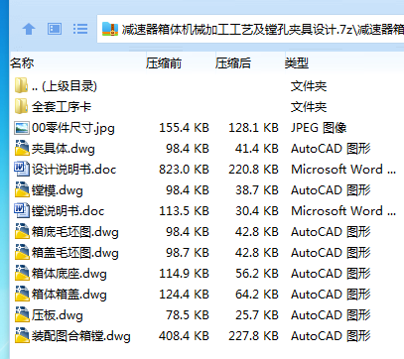Select file name 压板.dwg
The image size is (404, 359).
58,315
